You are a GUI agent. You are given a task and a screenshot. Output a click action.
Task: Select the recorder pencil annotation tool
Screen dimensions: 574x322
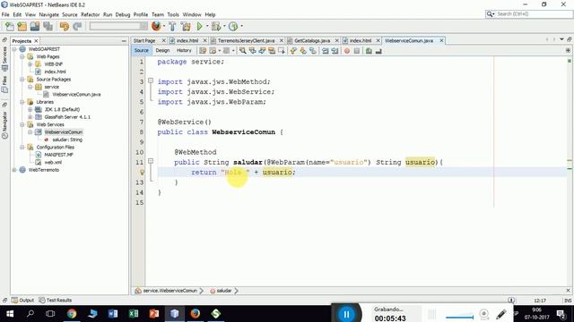click(x=501, y=314)
